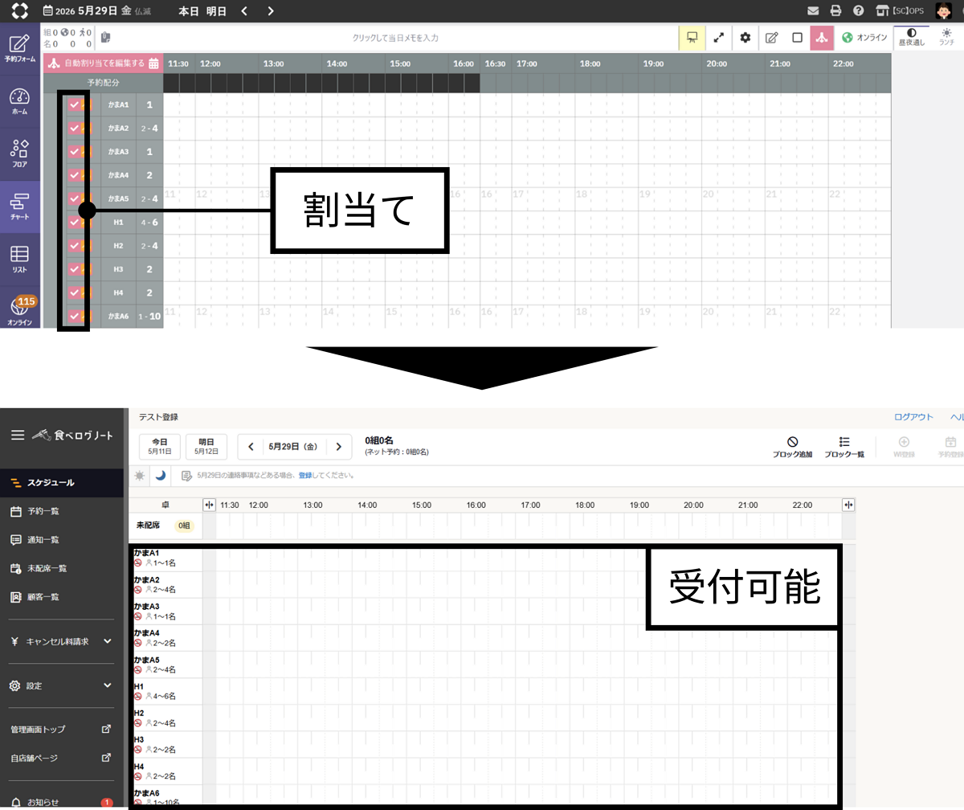Viewport: 964px width, 810px height.
Task: Click the calendar icon beside 2026 date
Action: coord(49,11)
